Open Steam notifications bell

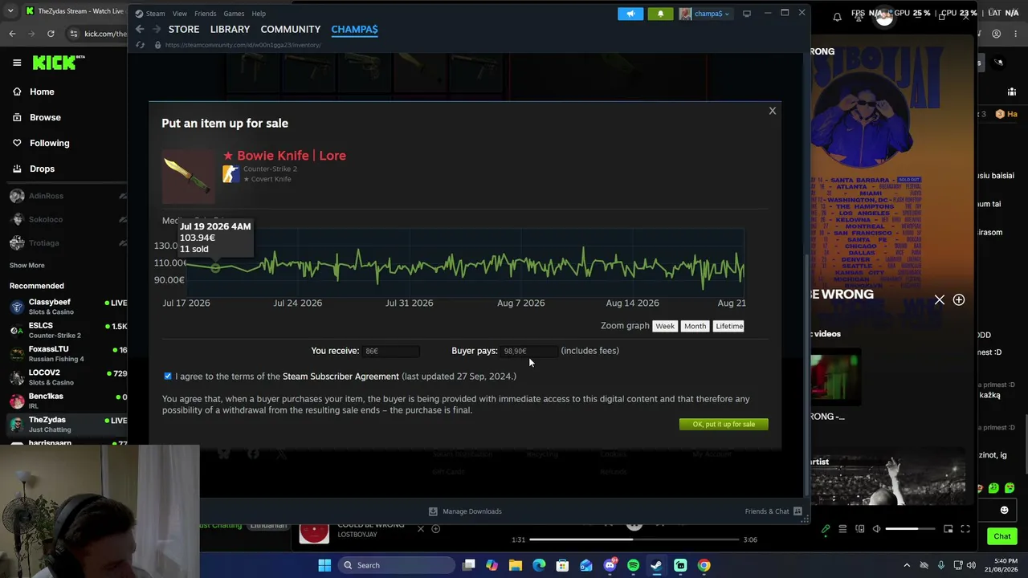(x=660, y=14)
